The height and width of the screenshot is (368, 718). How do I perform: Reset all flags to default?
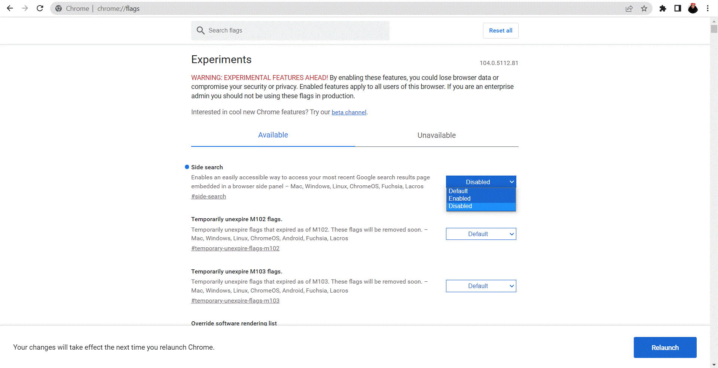coord(501,31)
